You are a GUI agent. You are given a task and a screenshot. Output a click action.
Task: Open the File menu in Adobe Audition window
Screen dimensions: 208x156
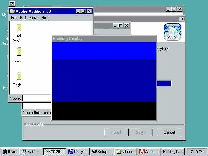click(14, 18)
